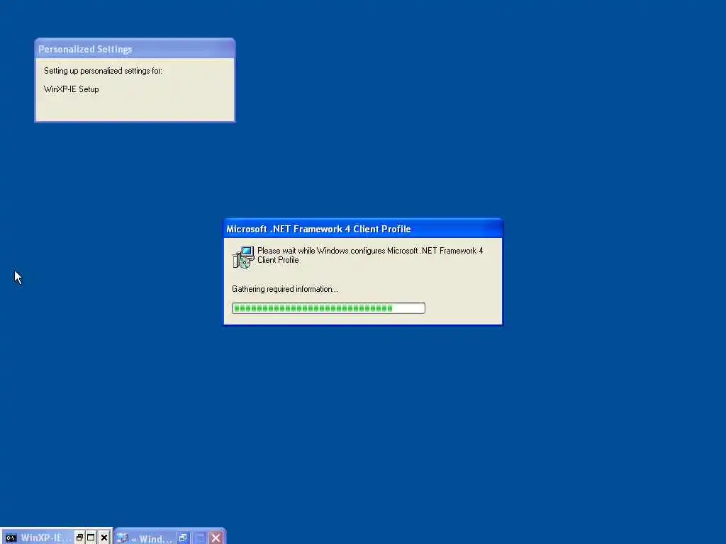Maximize the minimized WinXP-IE console window

coord(91,538)
